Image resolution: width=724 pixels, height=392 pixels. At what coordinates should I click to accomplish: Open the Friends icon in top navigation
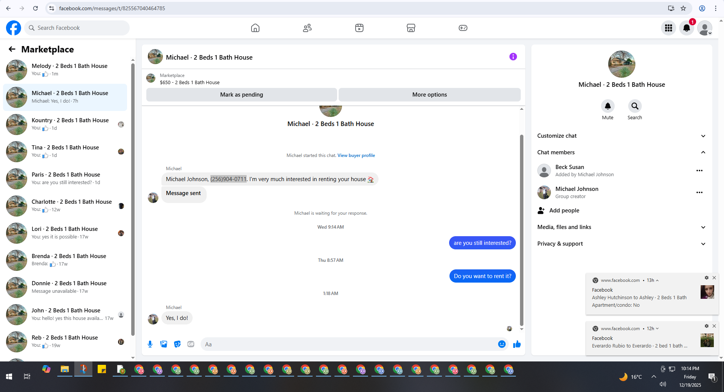pos(307,28)
